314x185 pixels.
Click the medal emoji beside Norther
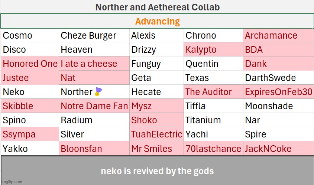click(x=98, y=92)
